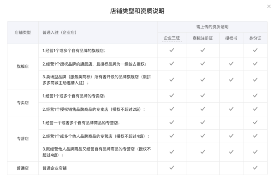Click the 商标注册证 checkmark for 普通企业店铺

pos(202,167)
